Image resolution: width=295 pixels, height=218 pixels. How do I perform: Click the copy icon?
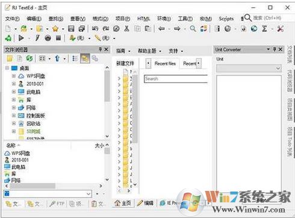[137, 29]
